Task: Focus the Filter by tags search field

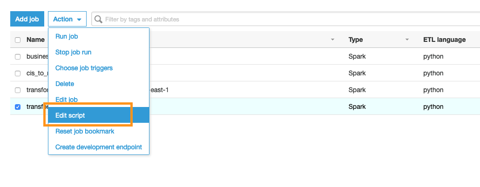Action: pos(285,19)
